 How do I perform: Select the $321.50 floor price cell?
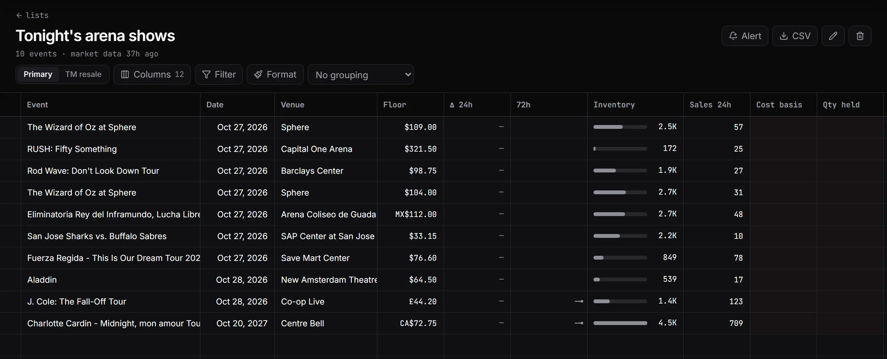point(410,149)
